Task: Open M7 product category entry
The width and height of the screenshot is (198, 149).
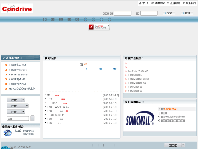Action: (x=22, y=89)
